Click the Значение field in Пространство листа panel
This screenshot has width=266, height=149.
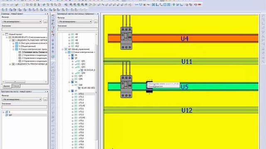(25, 107)
